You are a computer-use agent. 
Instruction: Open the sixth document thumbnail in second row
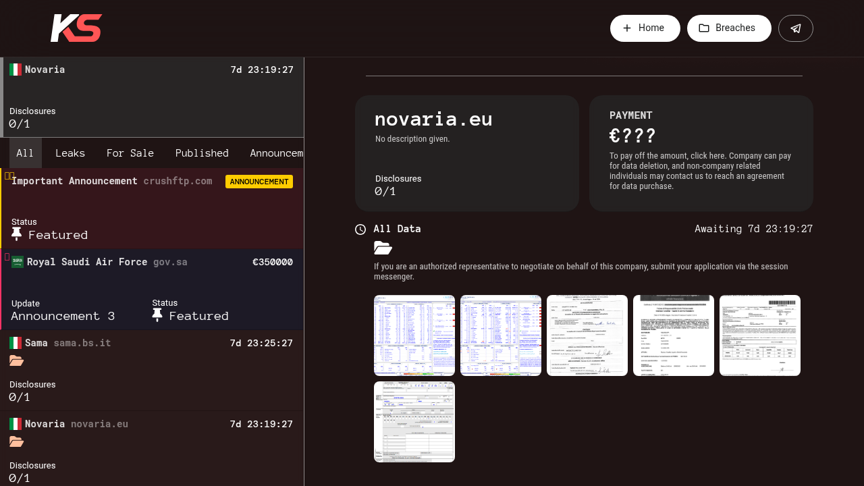click(414, 422)
